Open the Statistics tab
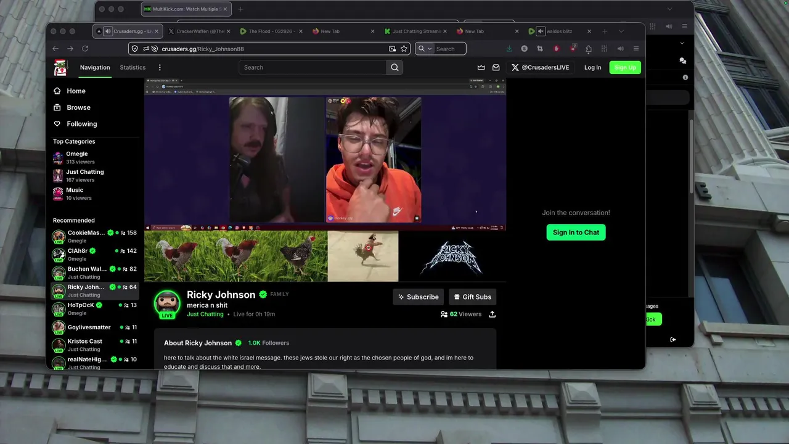 pyautogui.click(x=133, y=67)
